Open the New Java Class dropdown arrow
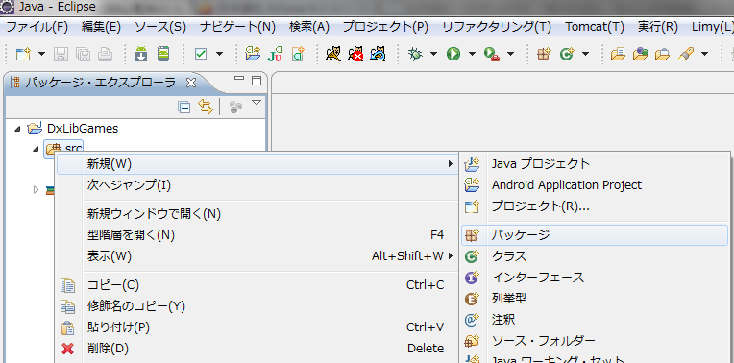The image size is (734, 363). coord(586,55)
